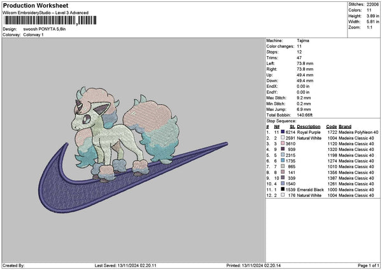The width and height of the screenshot is (382, 270).
Task: Click the 'Description' column header
Action: pos(309,127)
